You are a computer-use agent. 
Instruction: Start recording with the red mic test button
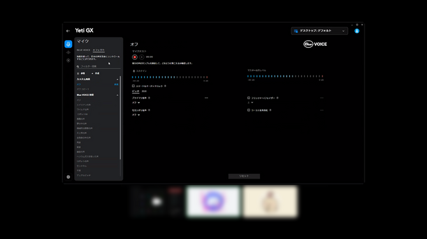(134, 57)
